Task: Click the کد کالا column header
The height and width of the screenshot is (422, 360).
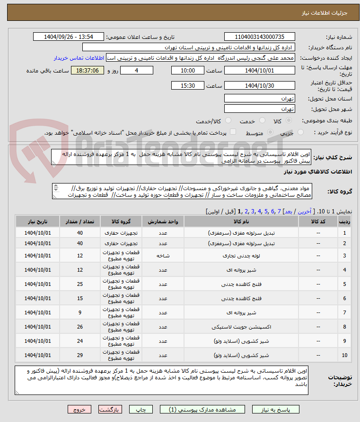Action: pos(318,221)
